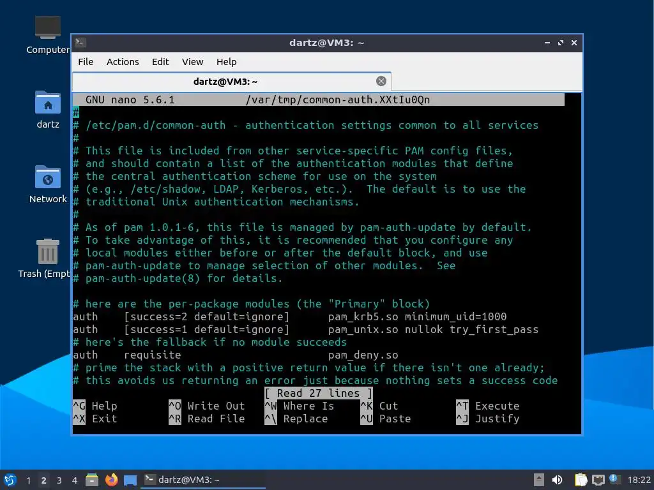The image size is (654, 490).
Task: Launch Firefox from the taskbar
Action: pyautogui.click(x=111, y=480)
